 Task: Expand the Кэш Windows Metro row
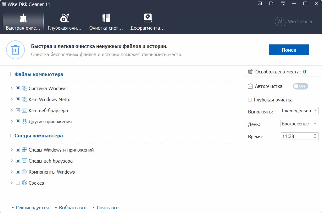click(x=12, y=99)
